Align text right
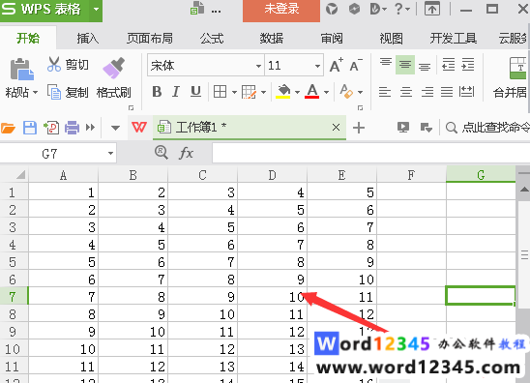Screen dimensions: 530x383 pyautogui.click(x=427, y=92)
